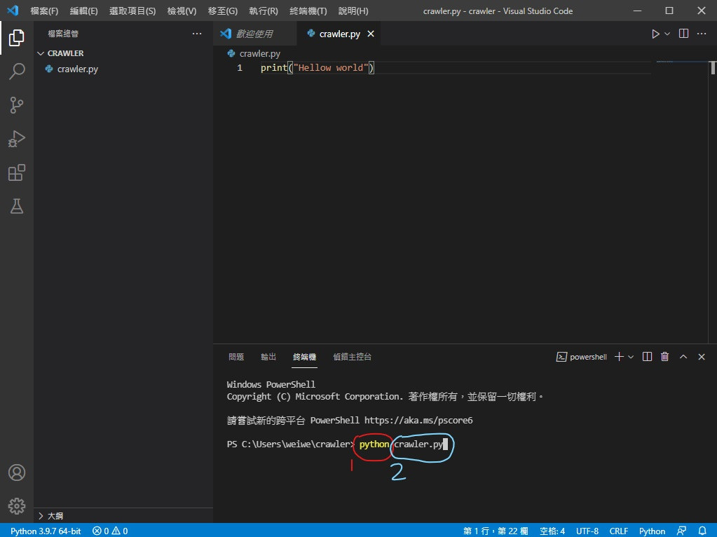This screenshot has height=537, width=717.
Task: Switch to the 問題 panel tab
Action: [236, 357]
